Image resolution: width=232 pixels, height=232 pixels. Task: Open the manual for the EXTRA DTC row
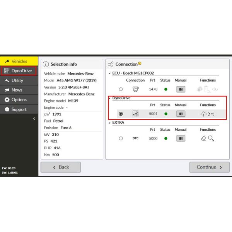181,138
